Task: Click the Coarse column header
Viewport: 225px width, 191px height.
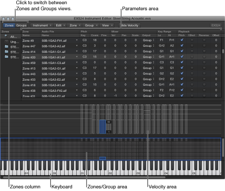Action: pos(94,35)
